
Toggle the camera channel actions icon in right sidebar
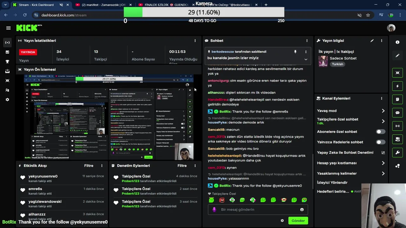[x=397, y=139]
